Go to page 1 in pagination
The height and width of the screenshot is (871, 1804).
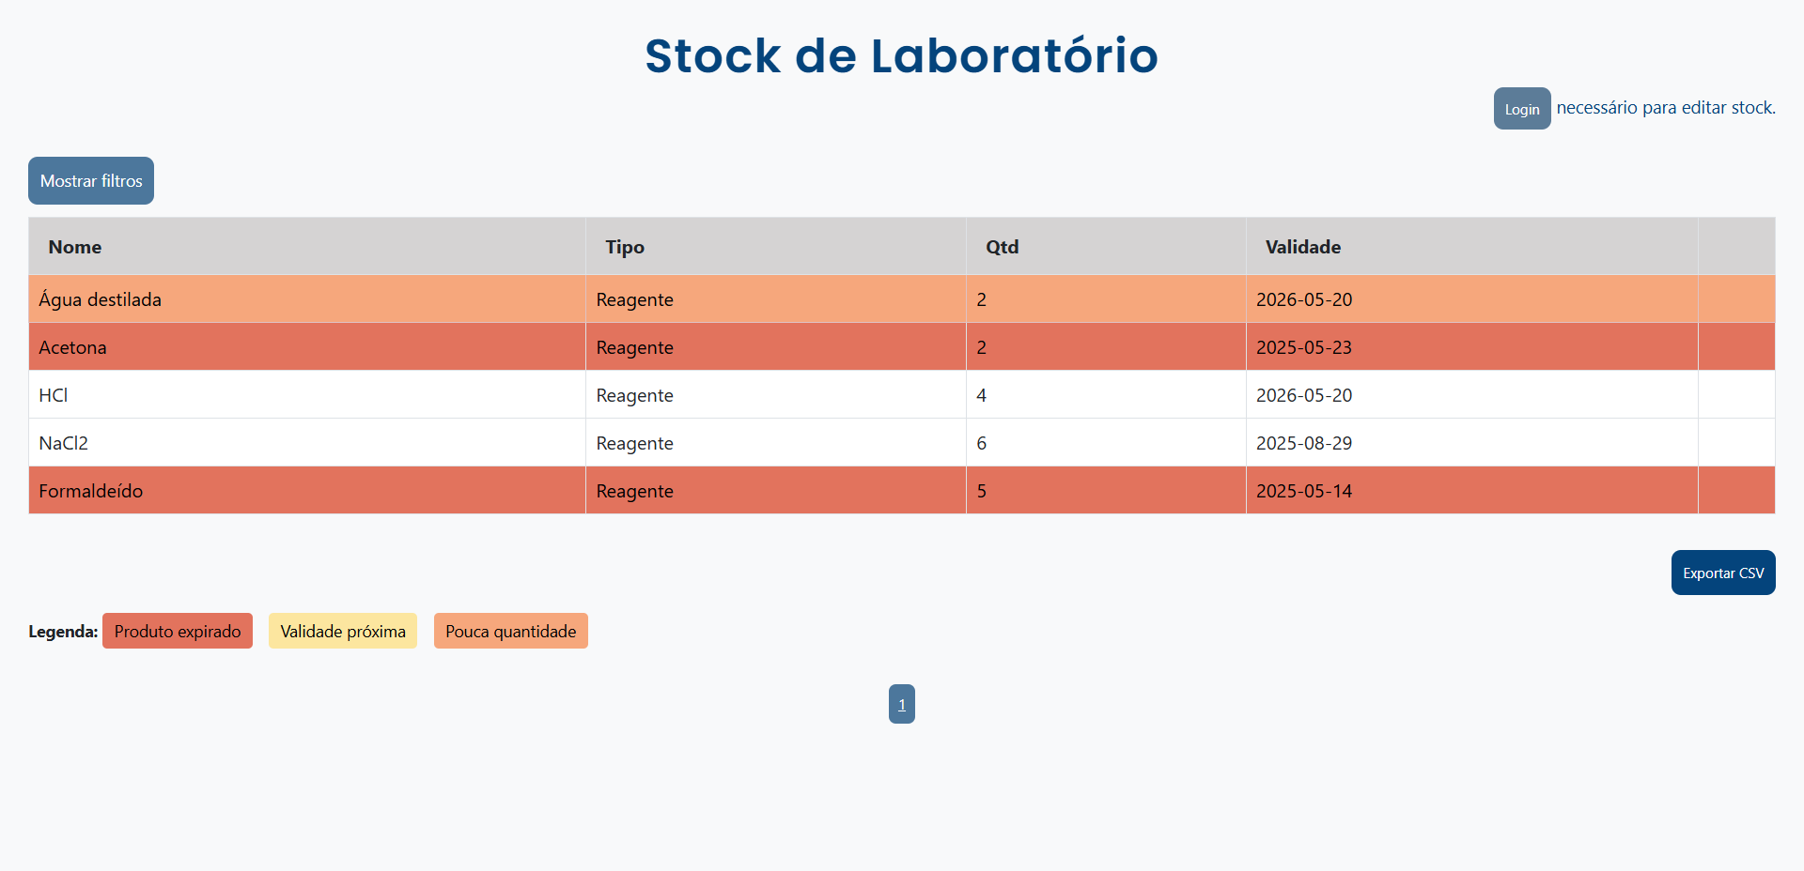[x=901, y=704]
